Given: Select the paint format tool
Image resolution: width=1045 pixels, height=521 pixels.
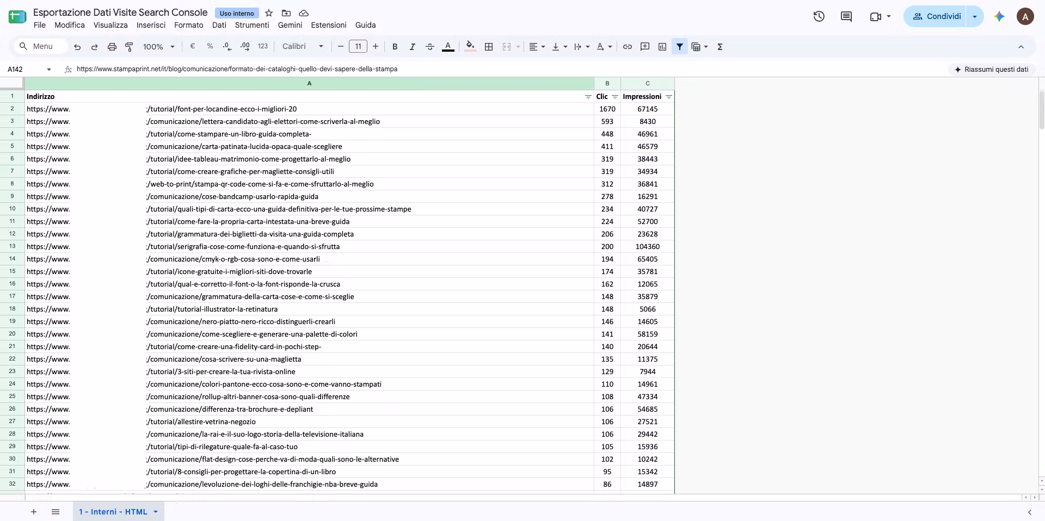Looking at the screenshot, I should (129, 47).
